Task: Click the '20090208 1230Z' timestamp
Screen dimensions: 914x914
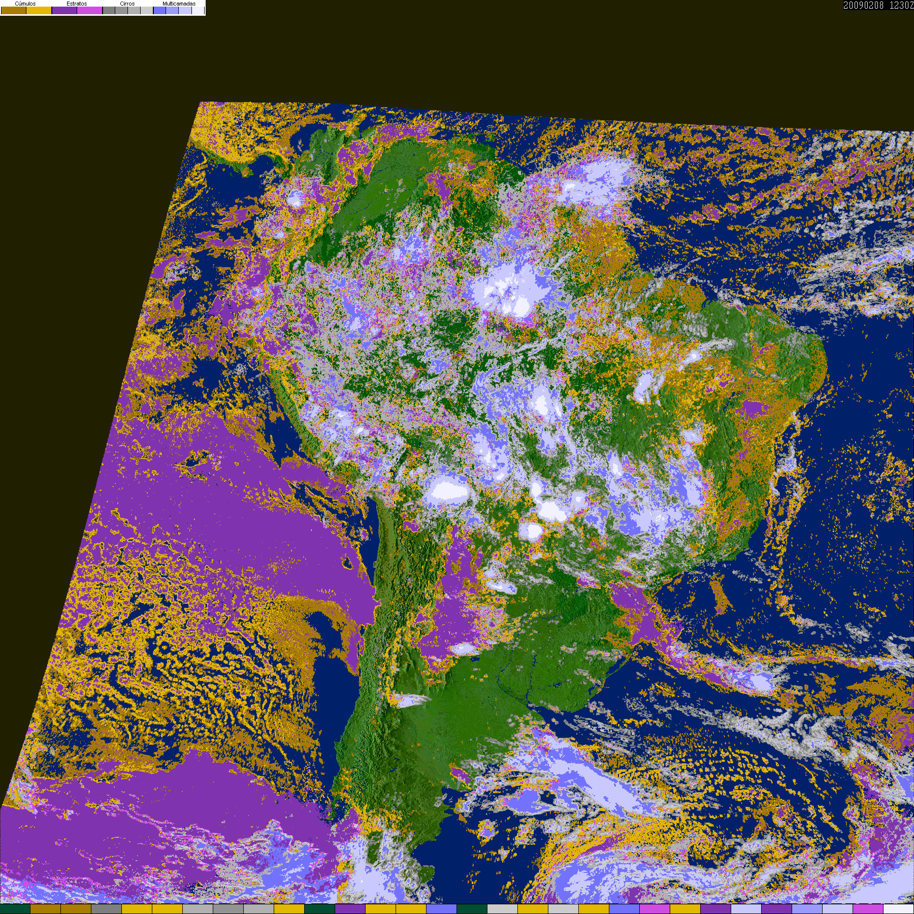Action: click(878, 6)
